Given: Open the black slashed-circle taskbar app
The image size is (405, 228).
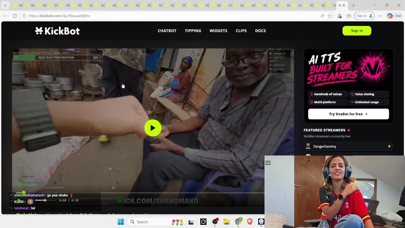Looking at the screenshot, I should coord(203,222).
